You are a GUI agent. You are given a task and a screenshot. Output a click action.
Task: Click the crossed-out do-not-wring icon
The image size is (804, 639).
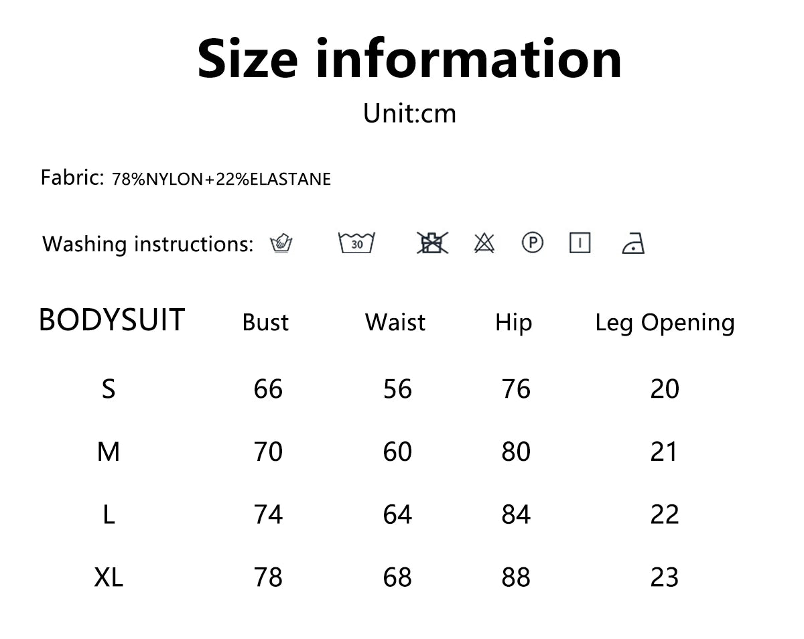click(432, 242)
